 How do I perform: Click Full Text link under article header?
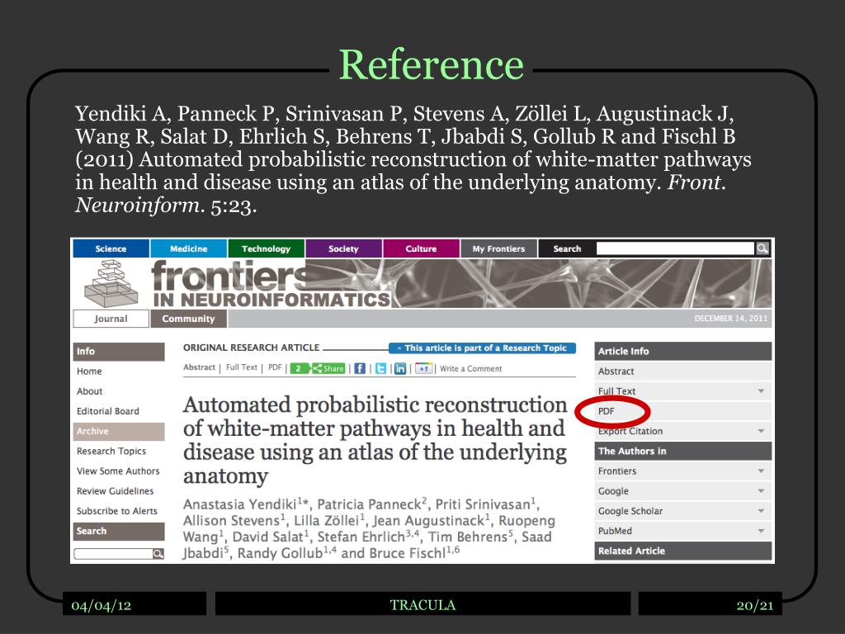(x=242, y=367)
